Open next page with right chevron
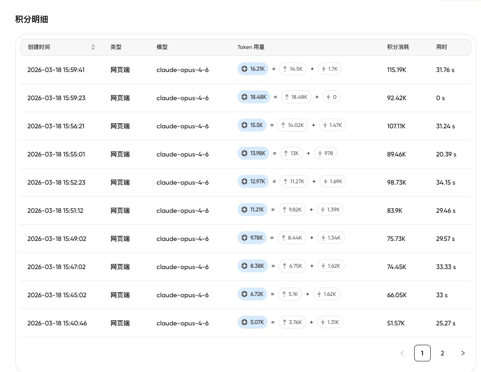Screen dimensions: 481x372 (463, 353)
